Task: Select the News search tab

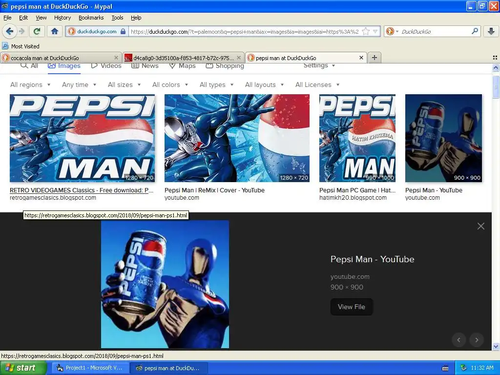Action: coord(145,66)
